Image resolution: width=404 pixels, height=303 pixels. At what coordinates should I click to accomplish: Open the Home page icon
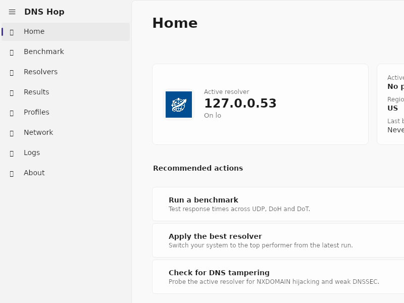coord(12,32)
